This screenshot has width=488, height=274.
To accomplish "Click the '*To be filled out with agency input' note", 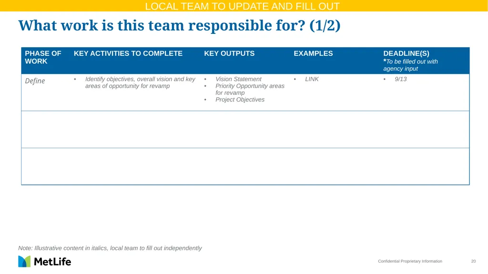I will (410, 65).
